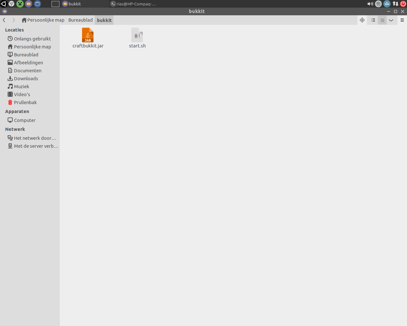The image size is (407, 326).
Task: Select the start.sh shell script icon
Action: tap(137, 35)
